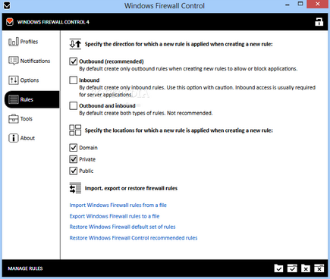Viewport: 330px width, 279px height.
Task: Click the four-squares locations icon
Action: (x=75, y=130)
